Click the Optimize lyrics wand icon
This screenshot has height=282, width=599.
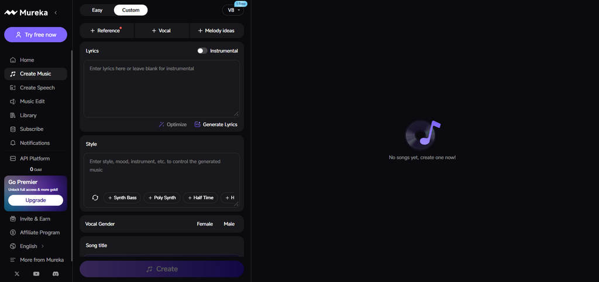click(161, 124)
